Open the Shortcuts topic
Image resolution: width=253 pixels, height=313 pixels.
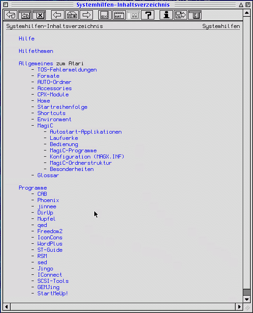pos(52,113)
